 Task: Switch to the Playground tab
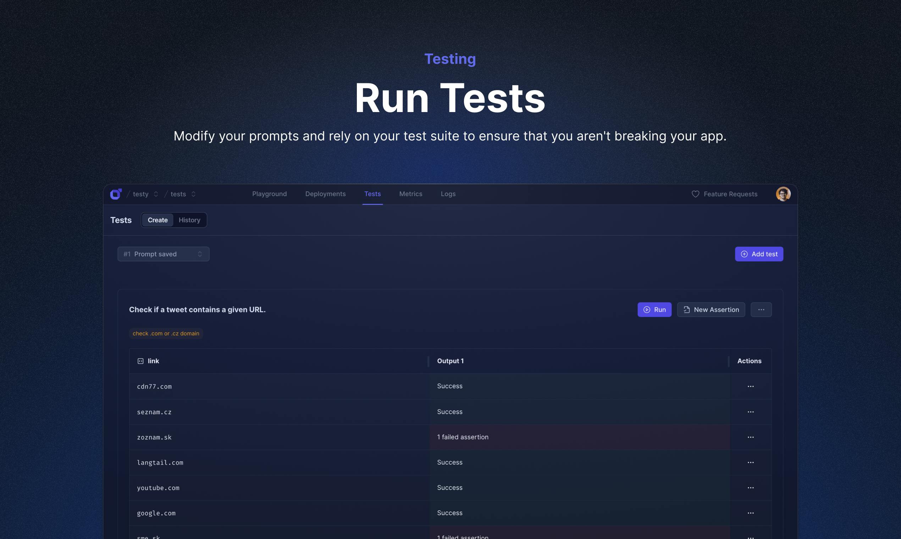coord(269,194)
